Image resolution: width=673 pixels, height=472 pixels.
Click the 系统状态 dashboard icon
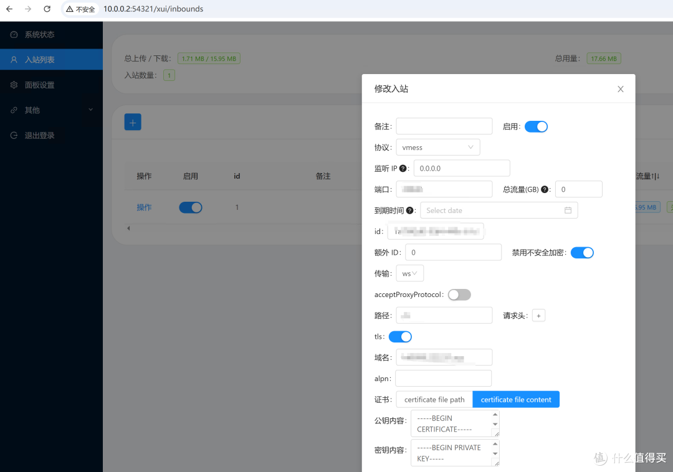(x=14, y=35)
